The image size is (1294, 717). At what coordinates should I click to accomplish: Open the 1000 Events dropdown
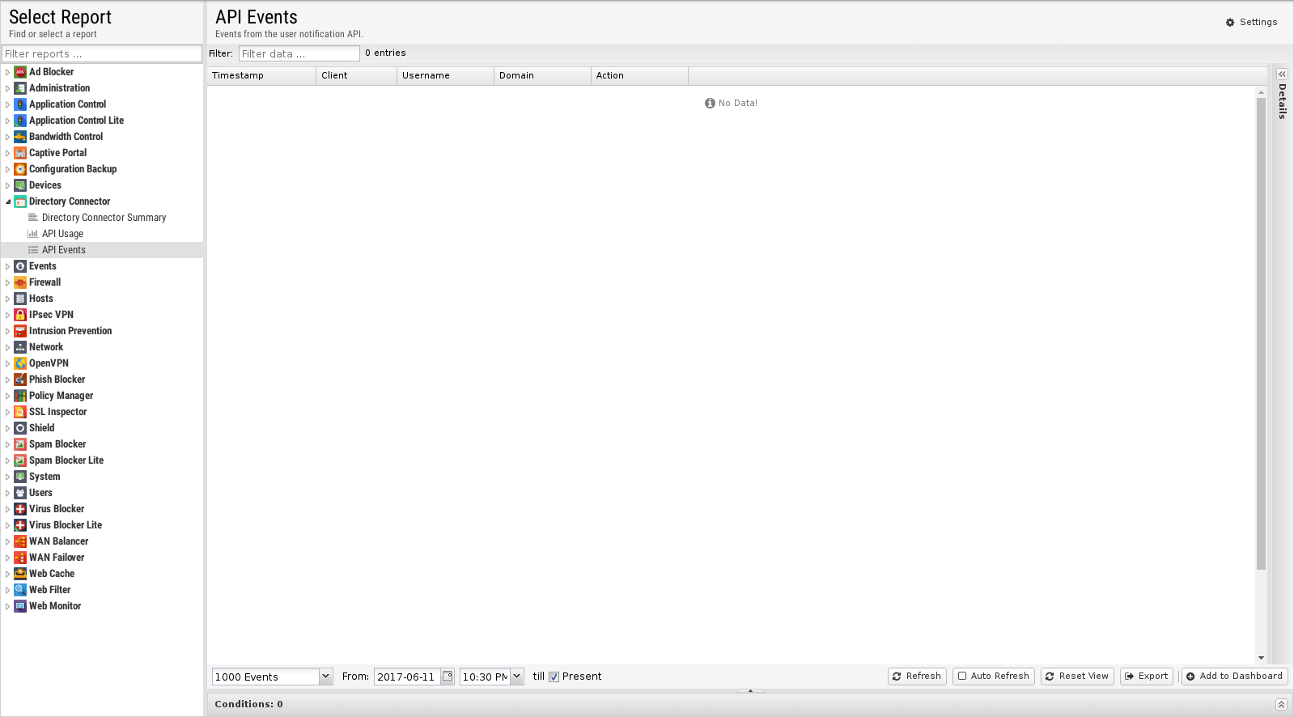tap(325, 677)
